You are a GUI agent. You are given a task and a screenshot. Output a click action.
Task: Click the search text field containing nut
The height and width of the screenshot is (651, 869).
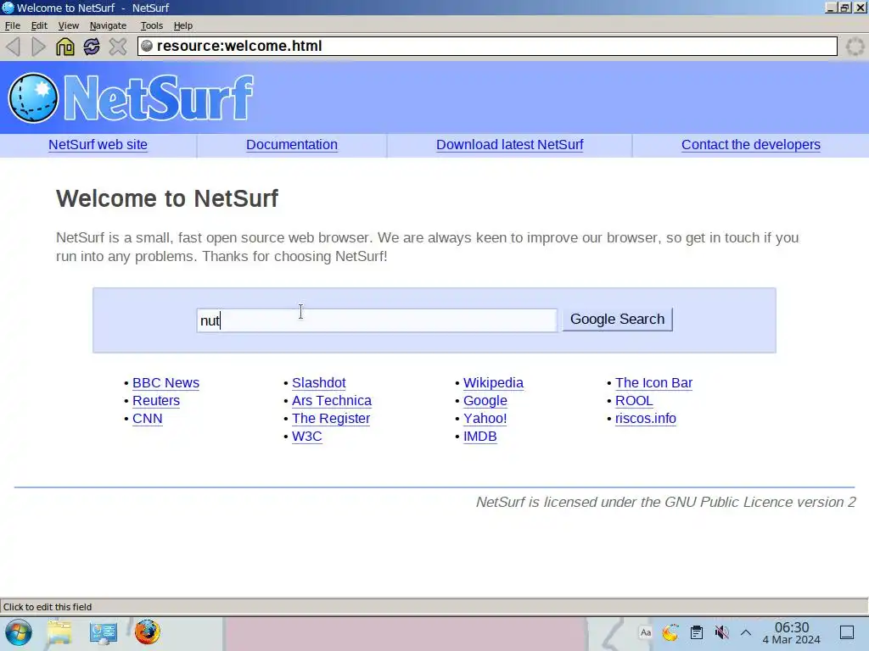click(x=377, y=320)
